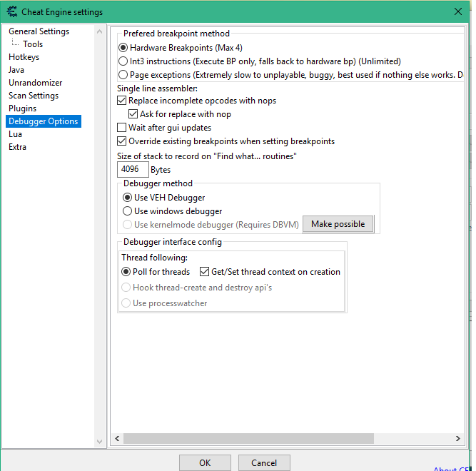Select Use windows debugger option
Image resolution: width=476 pixels, height=471 pixels.
pos(128,211)
